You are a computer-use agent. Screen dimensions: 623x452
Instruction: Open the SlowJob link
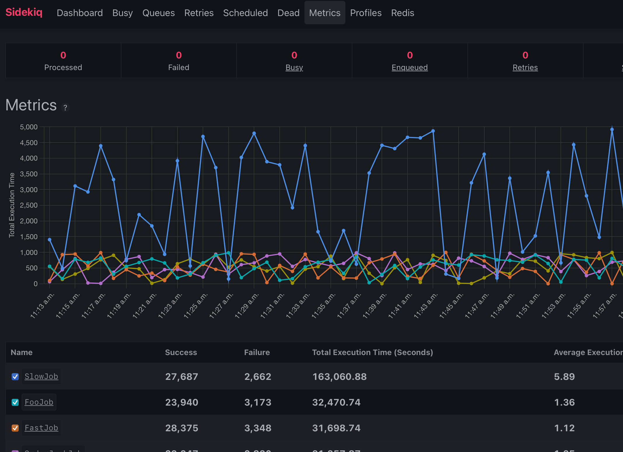pyautogui.click(x=41, y=376)
